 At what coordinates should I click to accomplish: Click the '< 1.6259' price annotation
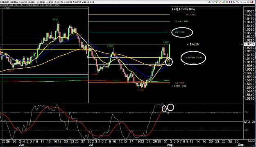tap(193, 44)
